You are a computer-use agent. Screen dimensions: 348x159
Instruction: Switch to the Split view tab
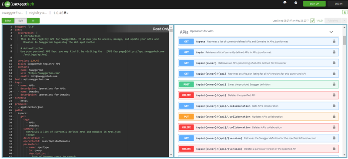[20, 20]
